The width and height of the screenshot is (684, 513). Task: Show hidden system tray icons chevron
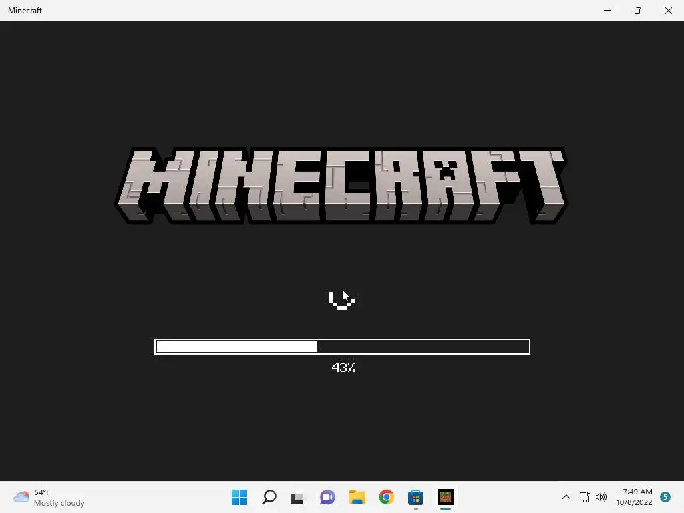click(566, 497)
